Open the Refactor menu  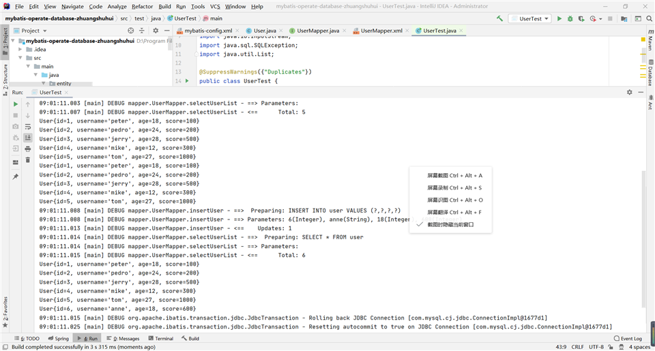coord(142,6)
